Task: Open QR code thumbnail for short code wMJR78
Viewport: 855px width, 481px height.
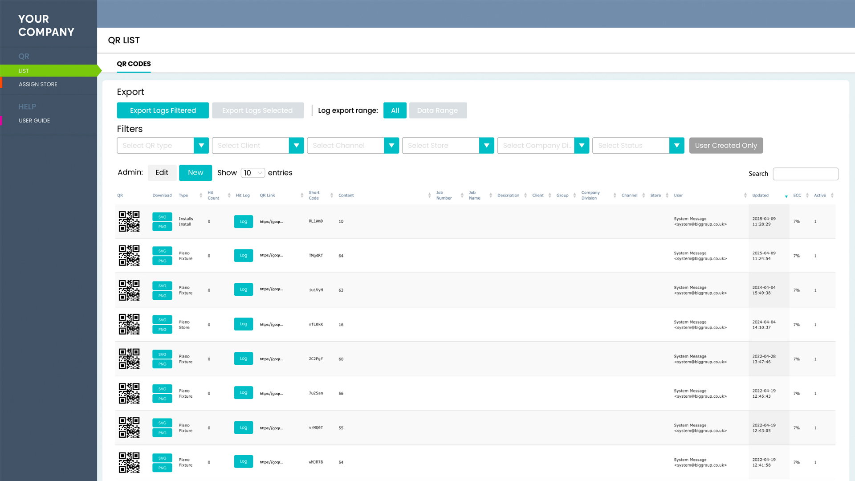Action: [x=129, y=462]
